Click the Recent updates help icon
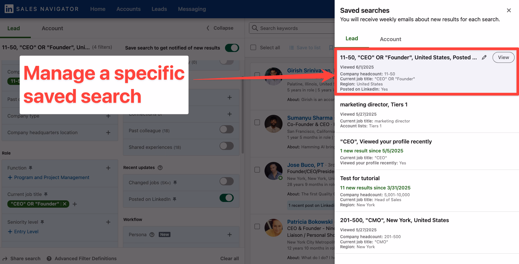The image size is (519, 264). coord(160,168)
